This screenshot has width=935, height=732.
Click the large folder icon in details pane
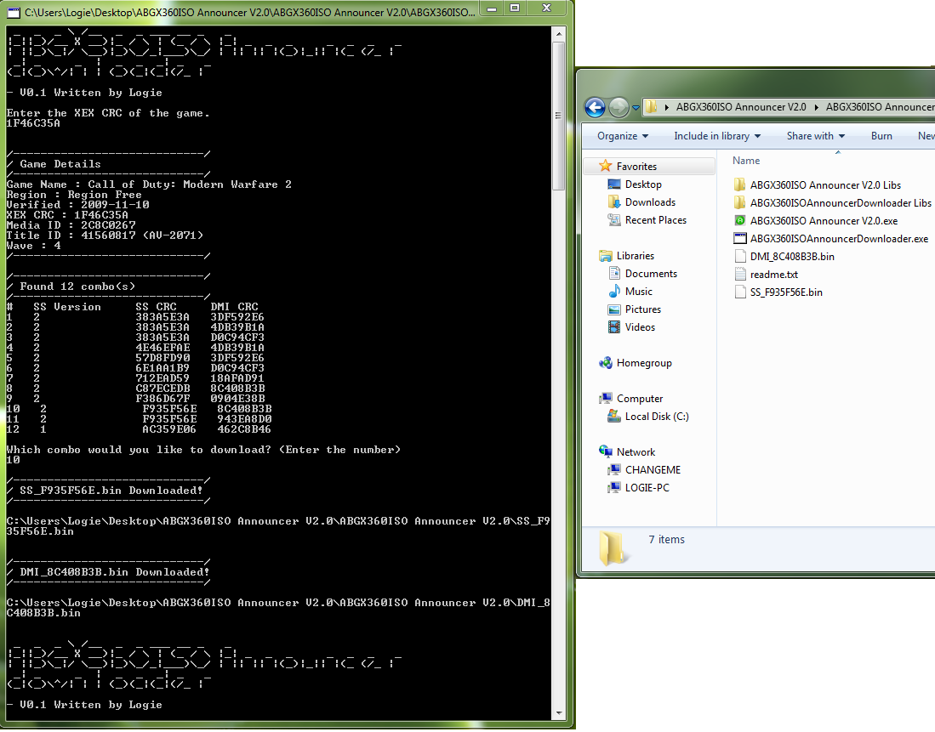pyautogui.click(x=613, y=548)
